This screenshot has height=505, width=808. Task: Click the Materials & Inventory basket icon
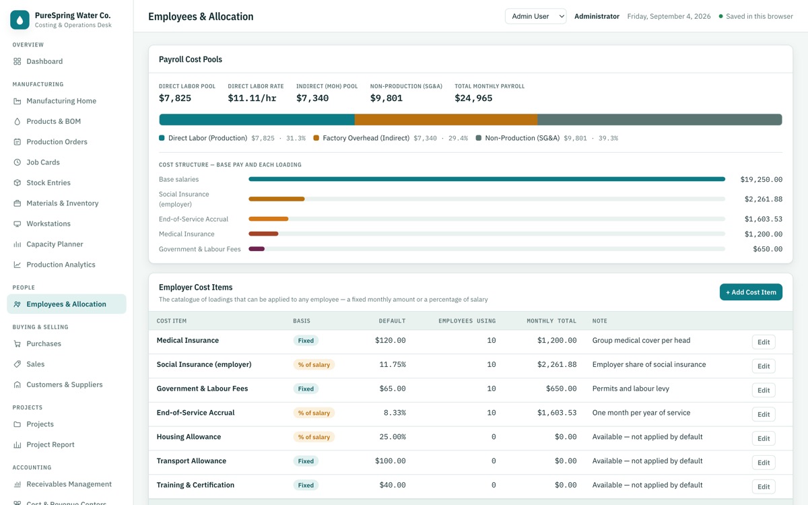pos(18,203)
